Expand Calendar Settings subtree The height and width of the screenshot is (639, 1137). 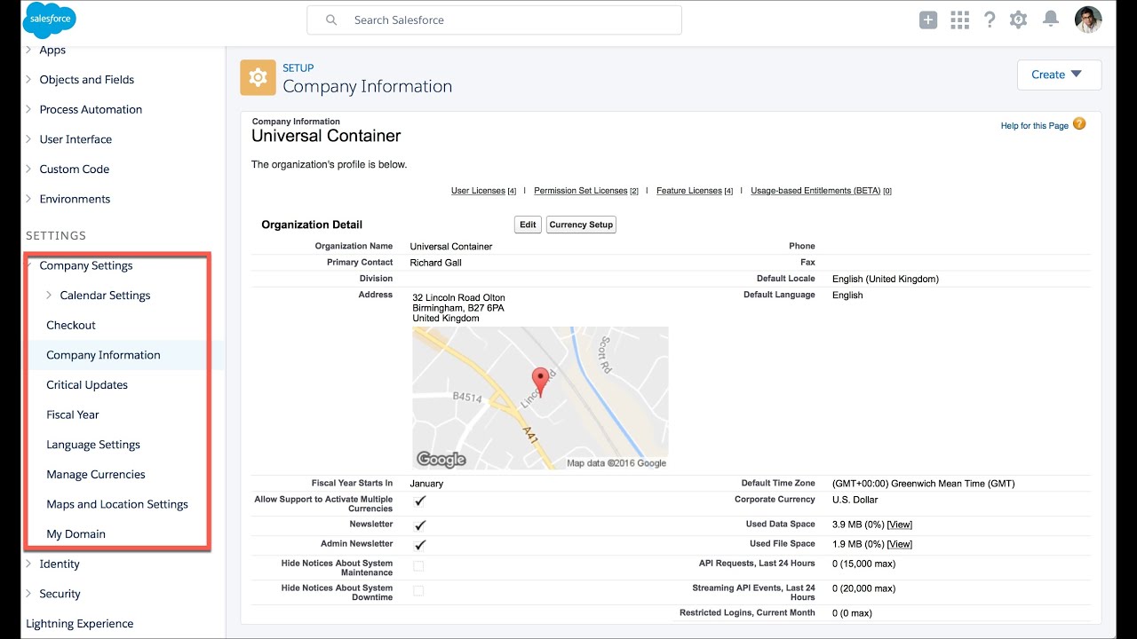[50, 295]
